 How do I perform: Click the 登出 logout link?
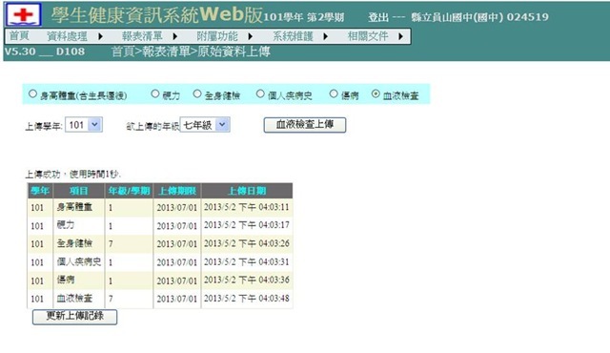(378, 17)
